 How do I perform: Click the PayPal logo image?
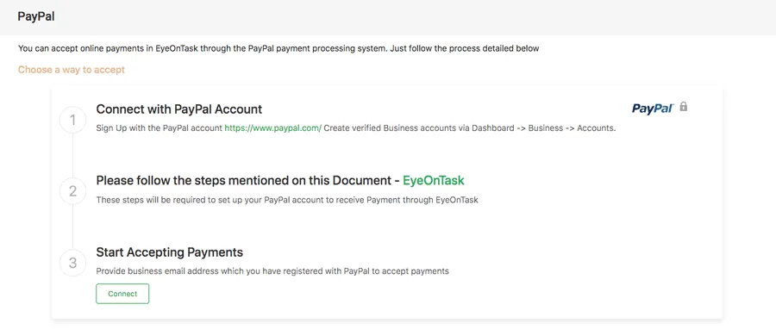point(653,109)
